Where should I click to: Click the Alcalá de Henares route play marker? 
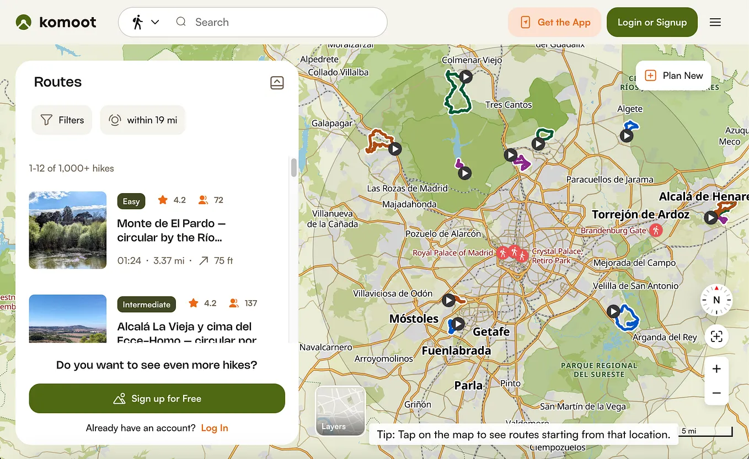point(711,218)
